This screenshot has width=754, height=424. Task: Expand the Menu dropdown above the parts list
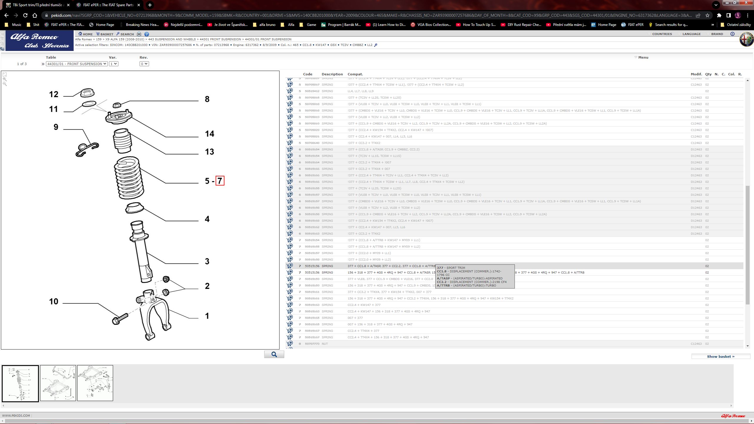(x=641, y=57)
